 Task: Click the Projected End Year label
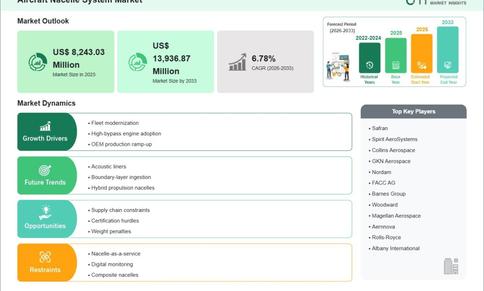pyautogui.click(x=449, y=79)
